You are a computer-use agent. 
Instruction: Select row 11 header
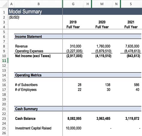pyautogui.click(x=4, y=61)
